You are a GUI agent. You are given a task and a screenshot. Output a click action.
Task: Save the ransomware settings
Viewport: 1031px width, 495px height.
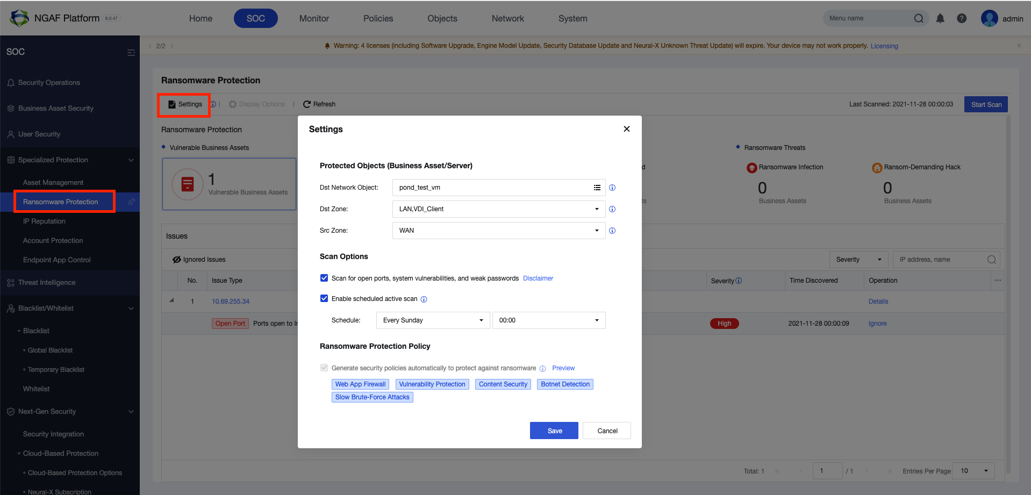click(554, 431)
